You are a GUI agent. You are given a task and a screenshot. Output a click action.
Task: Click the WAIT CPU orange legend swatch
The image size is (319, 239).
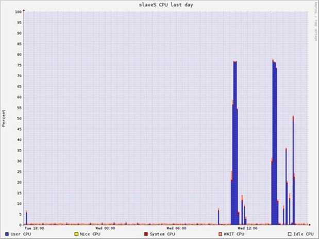[x=220, y=234]
